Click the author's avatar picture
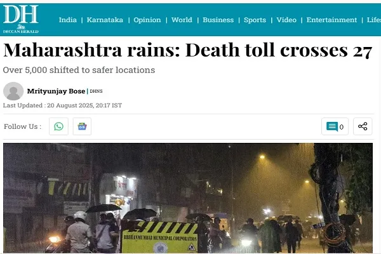Viewport: 381px width, 254px height. (13, 91)
